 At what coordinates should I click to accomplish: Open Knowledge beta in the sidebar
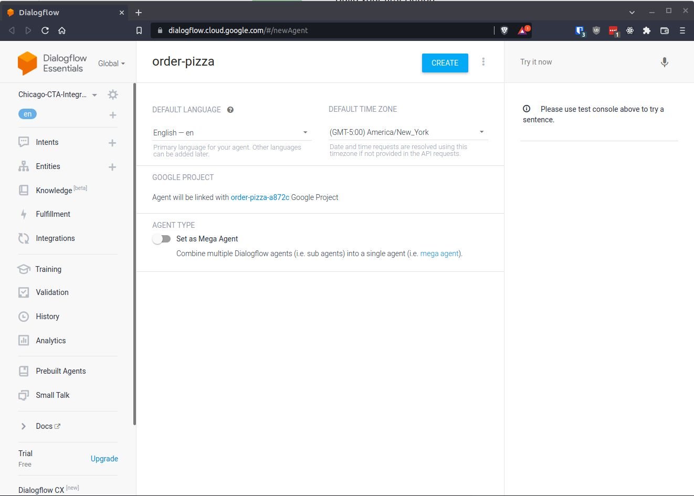click(x=61, y=190)
